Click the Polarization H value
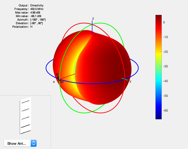Screen dimensions: 188x149 click(31, 27)
